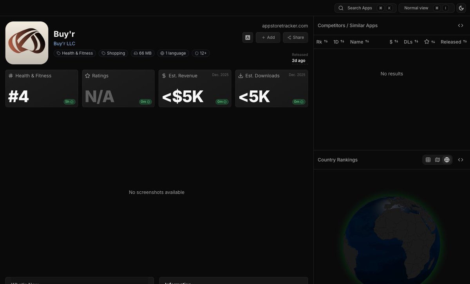
Task: Select the Health & Fitness category tag
Action: (x=75, y=53)
